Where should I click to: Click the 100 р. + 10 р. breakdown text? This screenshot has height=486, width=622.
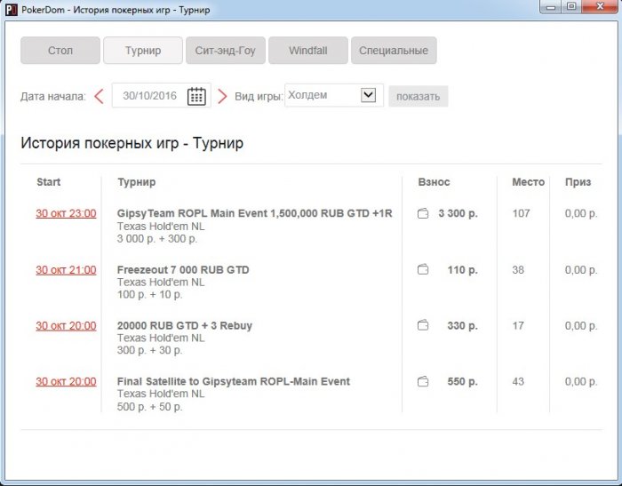(x=149, y=295)
